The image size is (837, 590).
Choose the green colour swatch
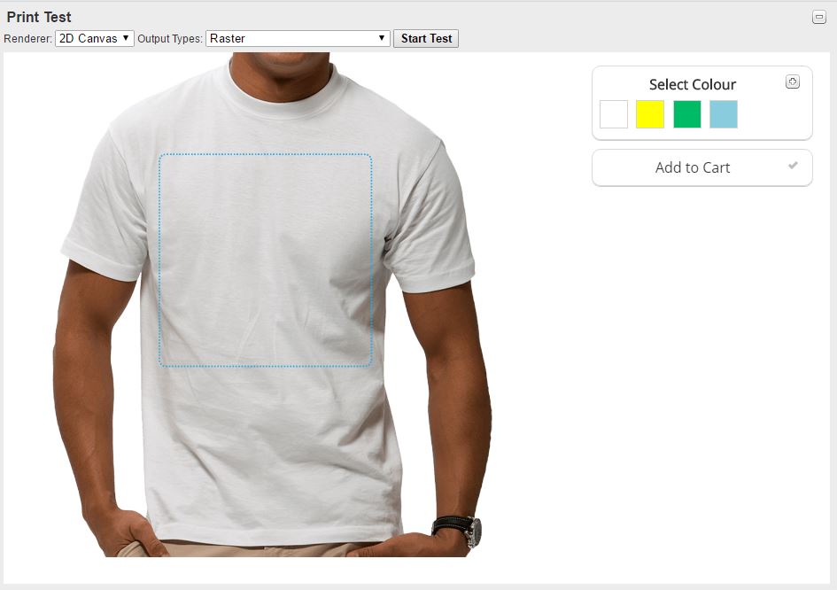point(687,114)
